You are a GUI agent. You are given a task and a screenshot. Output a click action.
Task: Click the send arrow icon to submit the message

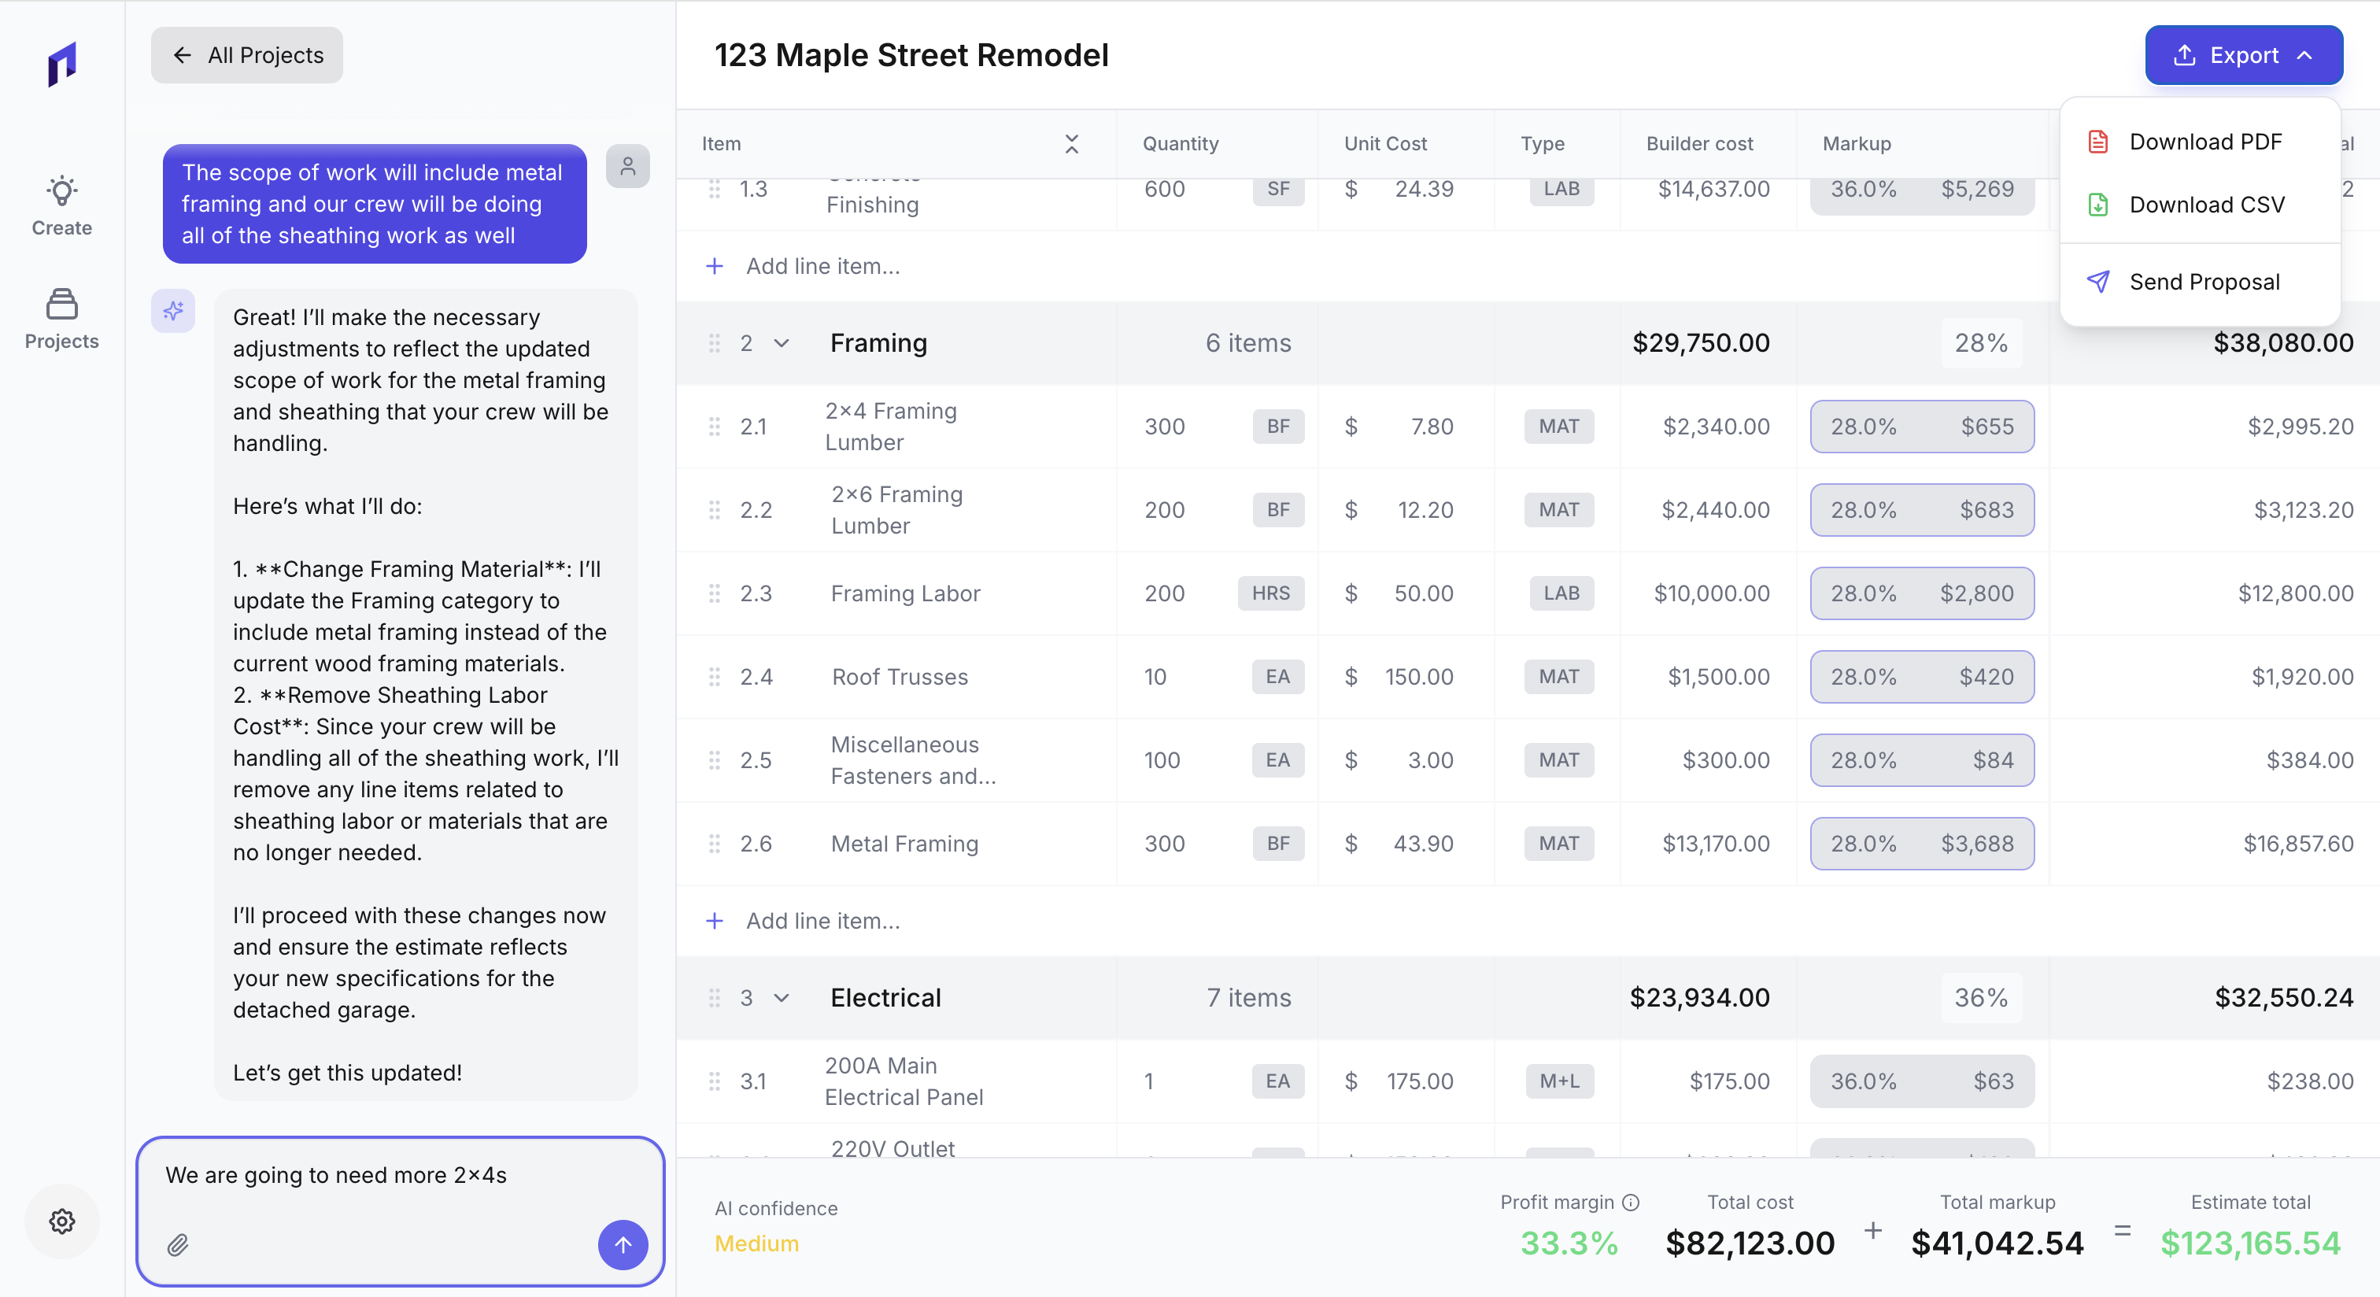(x=622, y=1245)
